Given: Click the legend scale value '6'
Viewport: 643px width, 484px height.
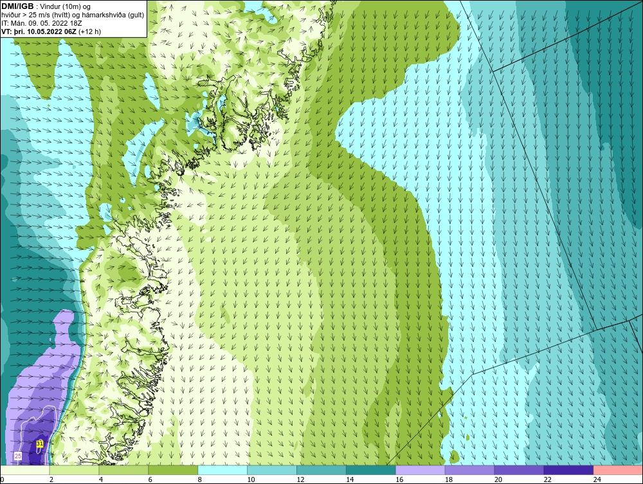Looking at the screenshot, I should [150, 480].
